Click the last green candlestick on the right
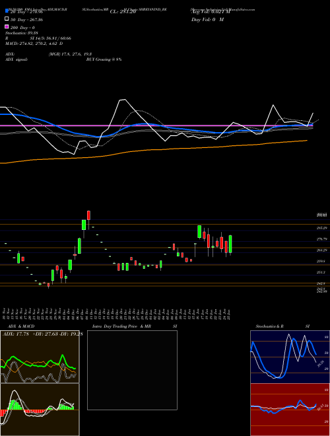This screenshot has height=436, width=330. click(230, 244)
